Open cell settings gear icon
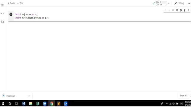Viewport: 191px width, 107px height. coord(181,10)
